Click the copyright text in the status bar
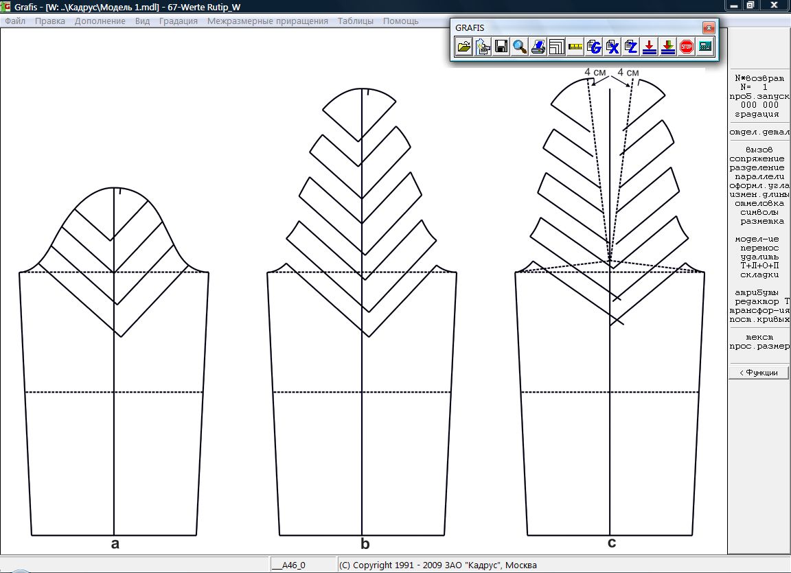The image size is (791, 573). tap(438, 565)
